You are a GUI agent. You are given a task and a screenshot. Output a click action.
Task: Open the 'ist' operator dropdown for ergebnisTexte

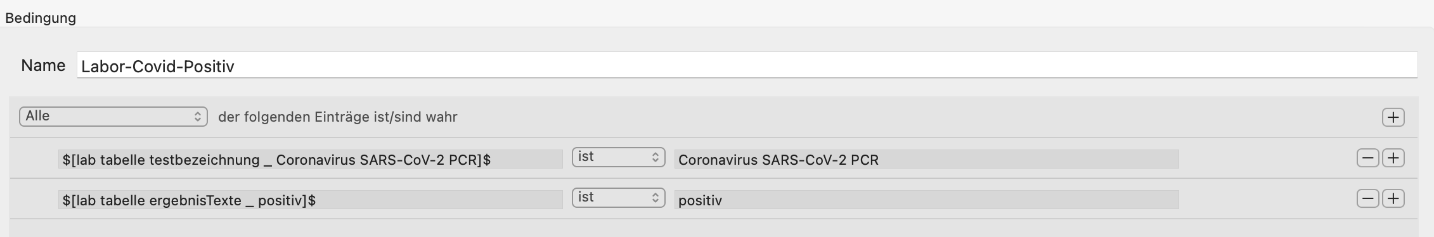pyautogui.click(x=618, y=198)
